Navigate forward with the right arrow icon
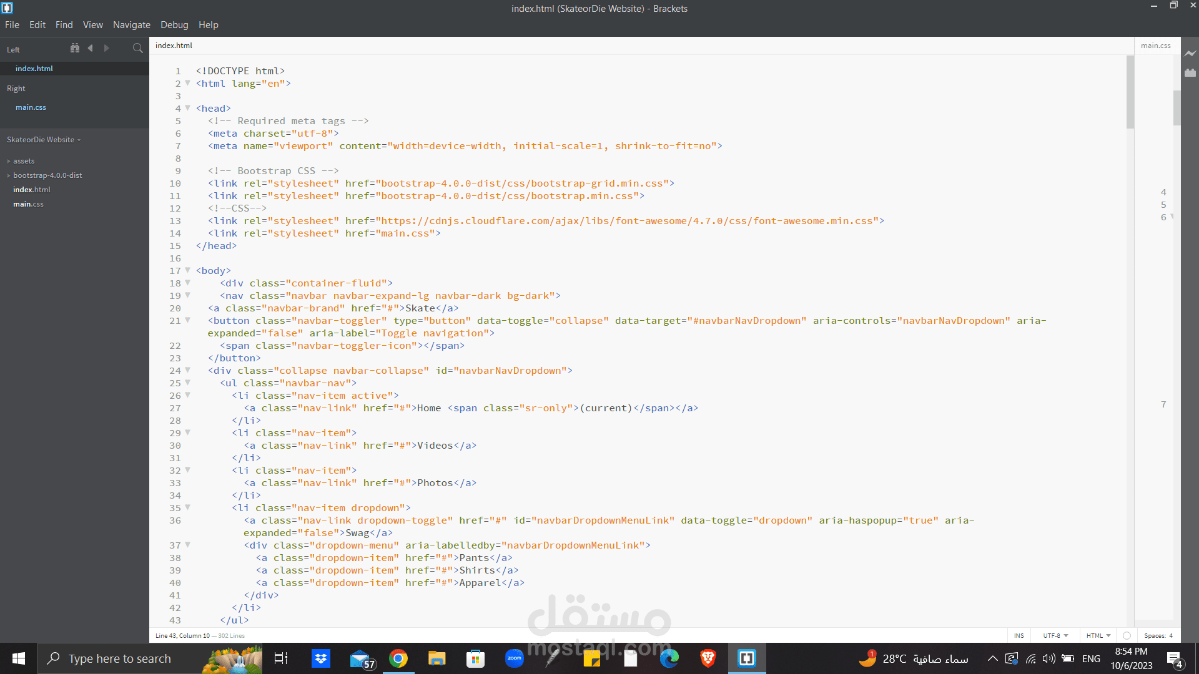Viewport: 1199px width, 674px height. coord(106,48)
